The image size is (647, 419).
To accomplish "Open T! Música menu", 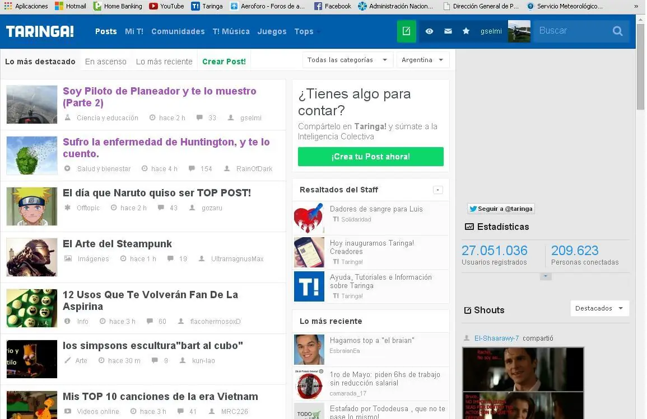I will click(231, 31).
